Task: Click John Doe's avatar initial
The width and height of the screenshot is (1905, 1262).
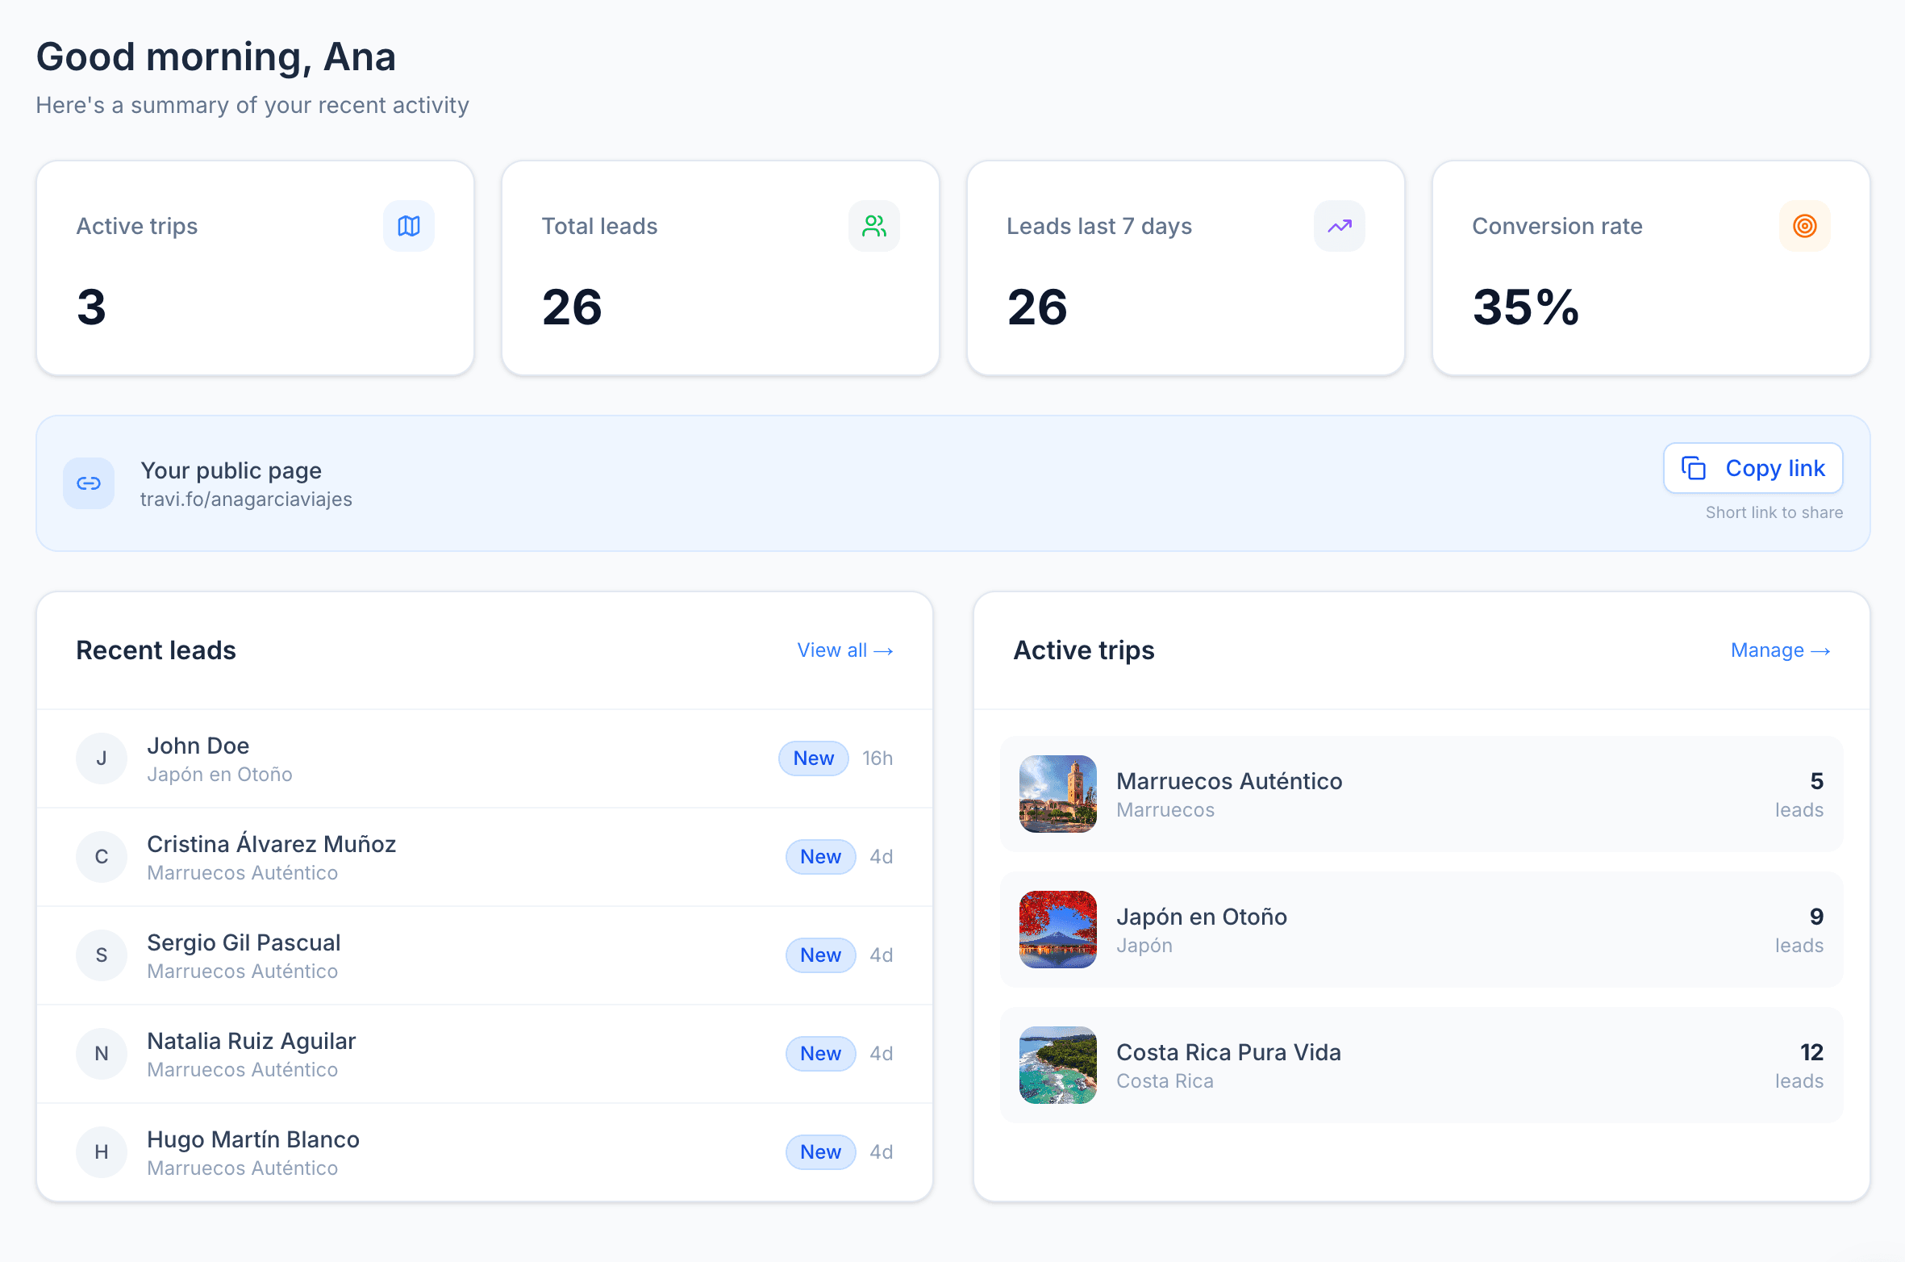Action: 102,758
